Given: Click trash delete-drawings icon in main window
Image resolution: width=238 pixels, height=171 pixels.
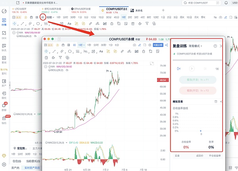Looking at the screenshot, I should [133, 23].
